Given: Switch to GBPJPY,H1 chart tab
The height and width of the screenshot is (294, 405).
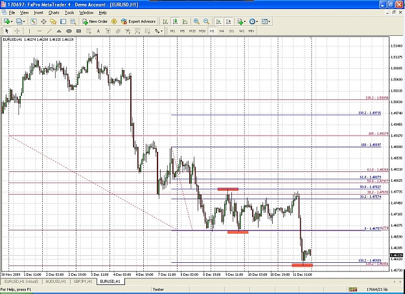Looking at the screenshot, I should pyautogui.click(x=83, y=281).
